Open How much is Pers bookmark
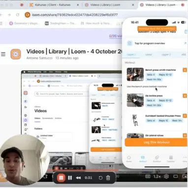The width and height of the screenshot is (188, 188). (x=96, y=23)
